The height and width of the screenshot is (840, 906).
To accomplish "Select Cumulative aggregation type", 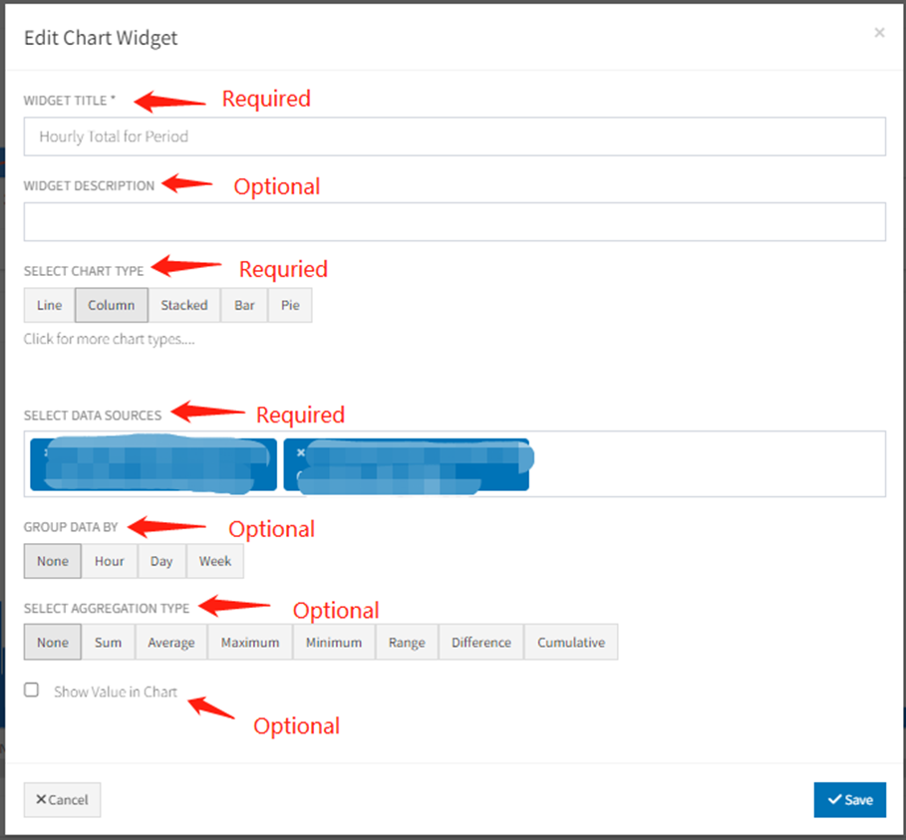I will [571, 643].
